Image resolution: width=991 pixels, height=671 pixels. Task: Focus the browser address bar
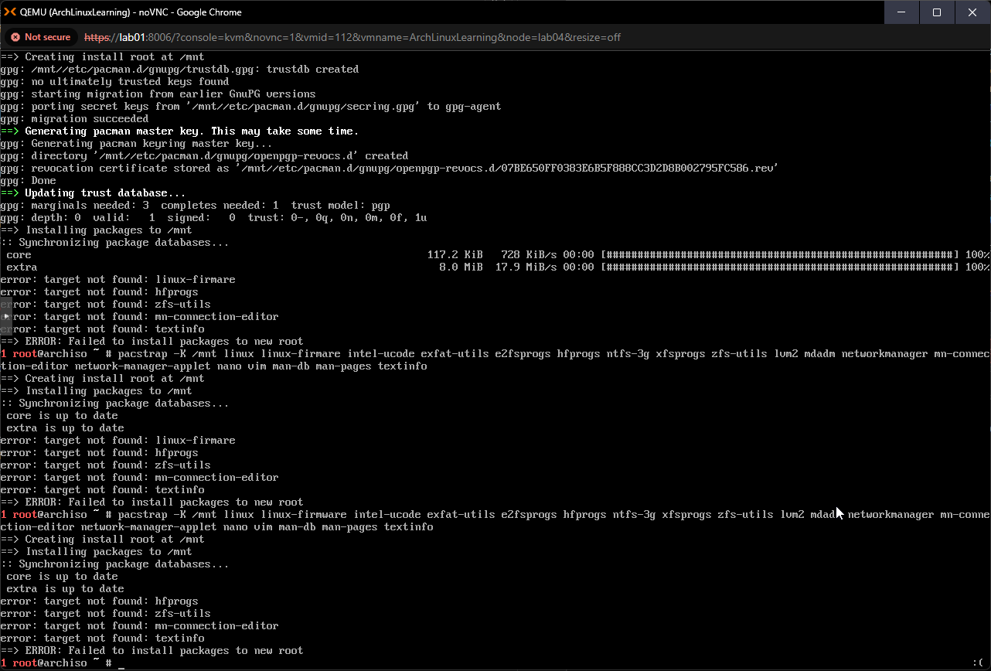464,36
